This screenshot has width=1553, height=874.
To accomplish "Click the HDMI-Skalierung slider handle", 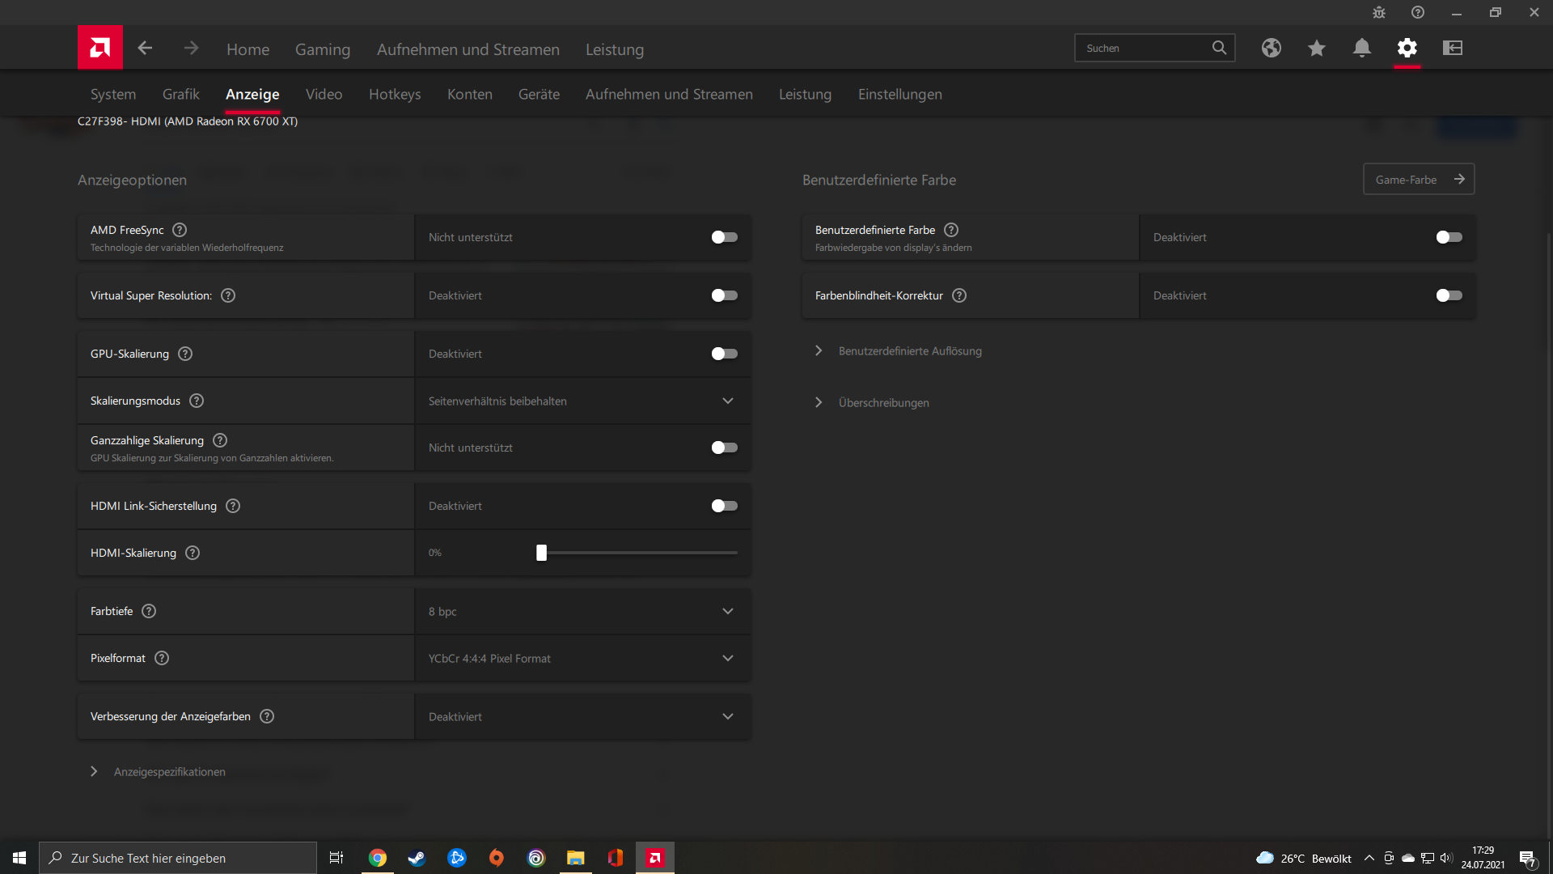I will tap(541, 553).
